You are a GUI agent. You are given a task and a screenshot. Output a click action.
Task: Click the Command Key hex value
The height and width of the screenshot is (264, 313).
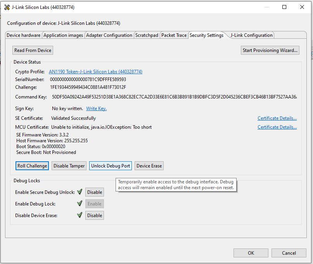coord(174,97)
